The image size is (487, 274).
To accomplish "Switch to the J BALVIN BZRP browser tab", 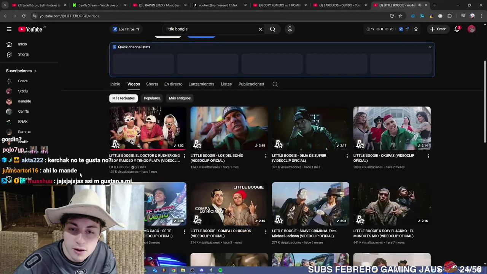I will 159,5.
